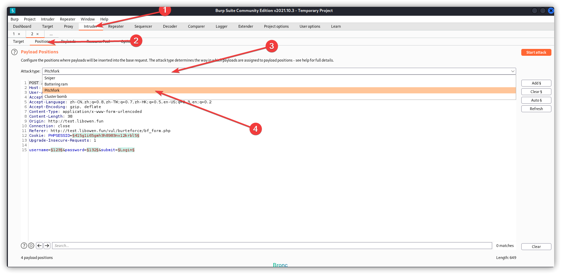Close attack tab 1 with its ×
Screen dimensions: 561x274
[x=19, y=34]
